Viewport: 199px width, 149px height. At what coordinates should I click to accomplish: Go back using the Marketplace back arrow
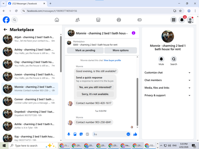pyautogui.click(x=5, y=29)
